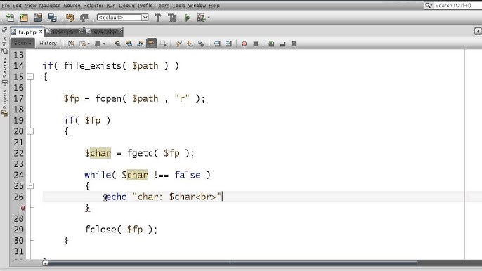Click Find Next Occurrence icon
The image size is (482, 271).
click(x=141, y=44)
